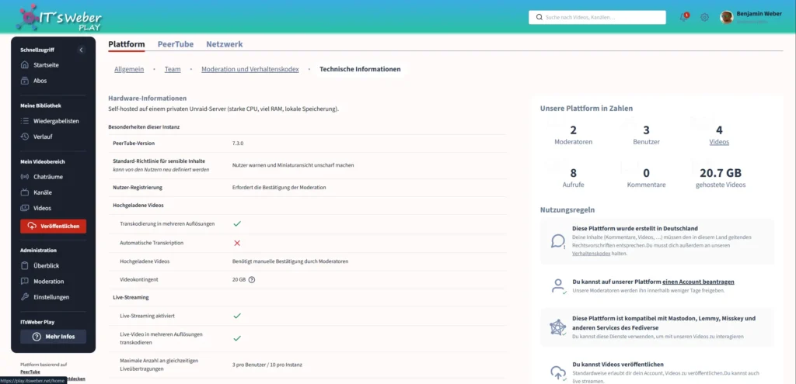Collapse the sidebar with the chevron arrow
Screen dimensions: 796x384
click(x=82, y=50)
